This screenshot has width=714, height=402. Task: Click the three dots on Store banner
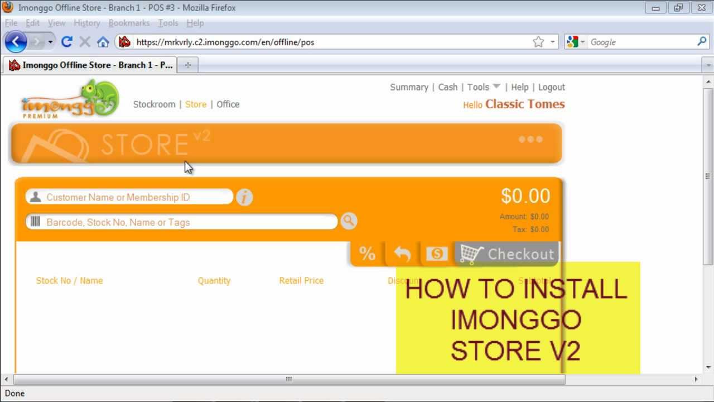[530, 140]
